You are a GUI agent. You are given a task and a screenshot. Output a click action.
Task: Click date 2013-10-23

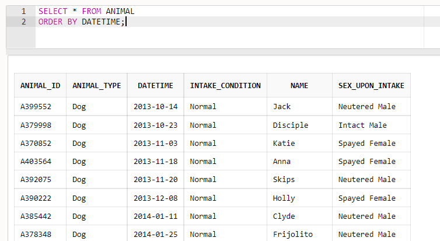(155, 125)
